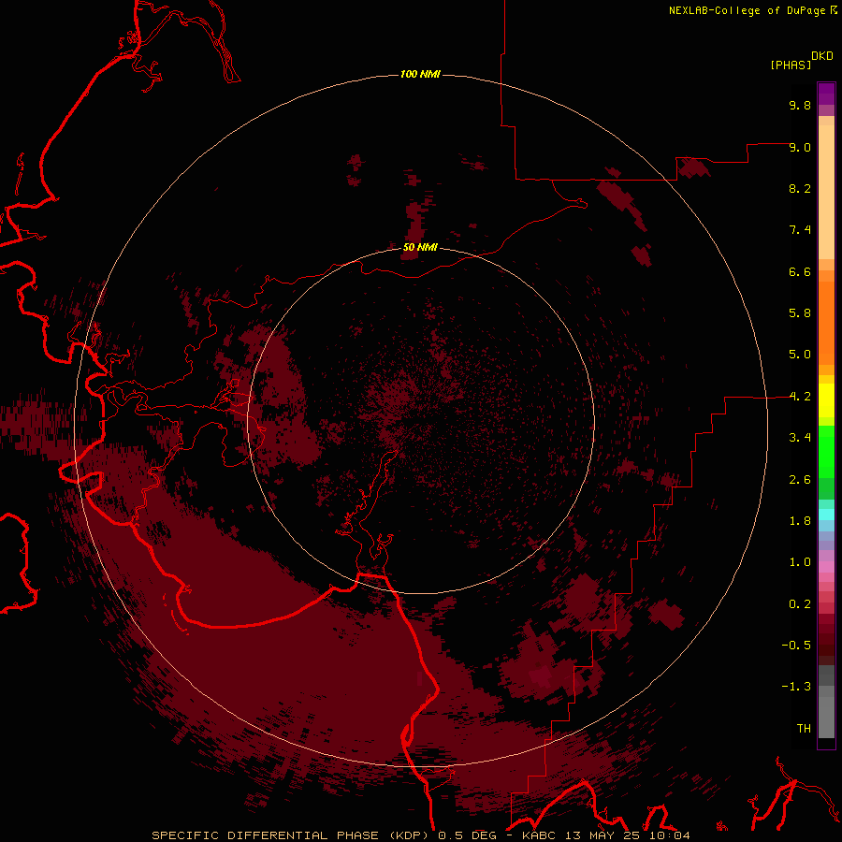Click the SPECIFIC DIFFERENTIAL PHASE (KDP) title text
The image size is (842, 842).
(292, 835)
